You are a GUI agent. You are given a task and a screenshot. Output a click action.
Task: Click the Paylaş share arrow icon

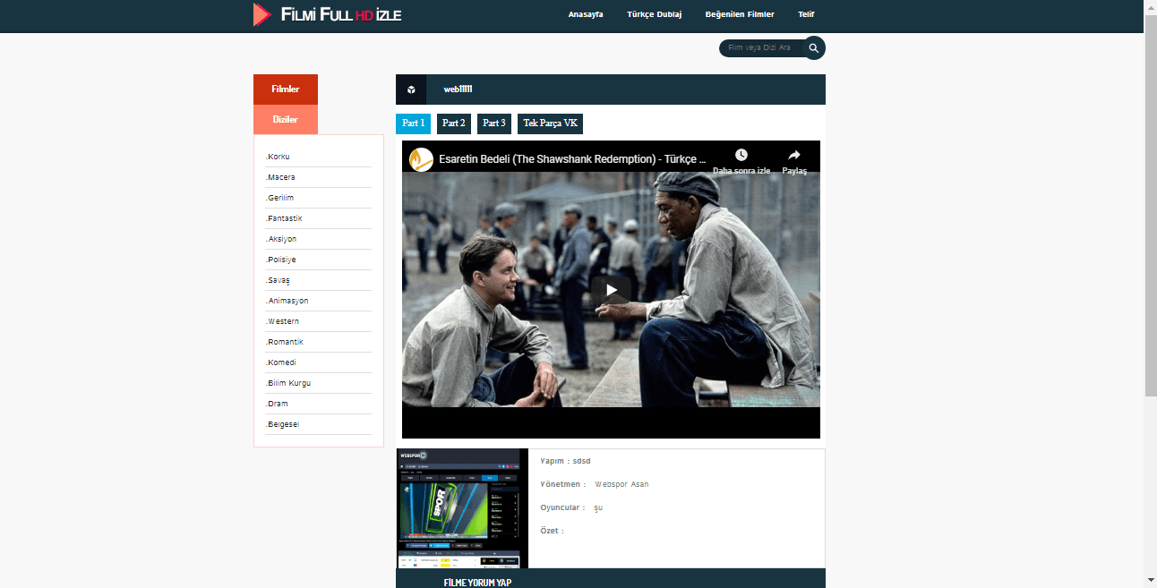(x=794, y=155)
